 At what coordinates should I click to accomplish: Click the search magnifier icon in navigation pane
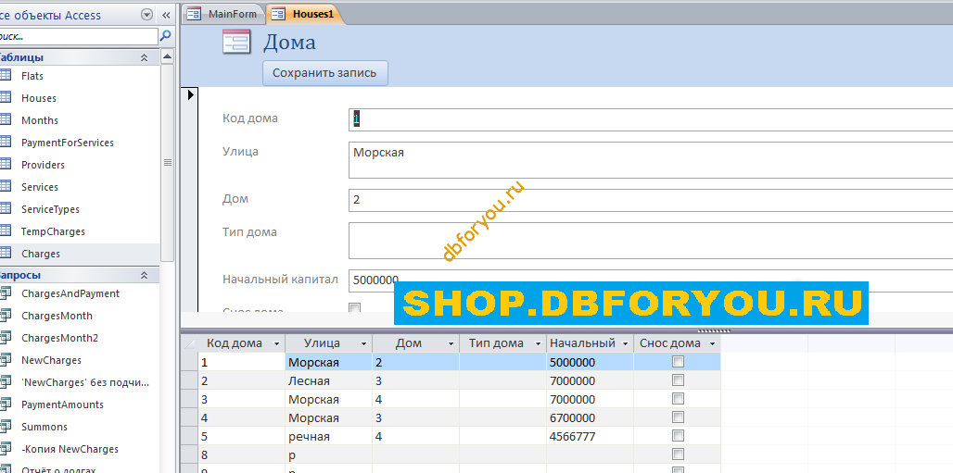tap(165, 36)
